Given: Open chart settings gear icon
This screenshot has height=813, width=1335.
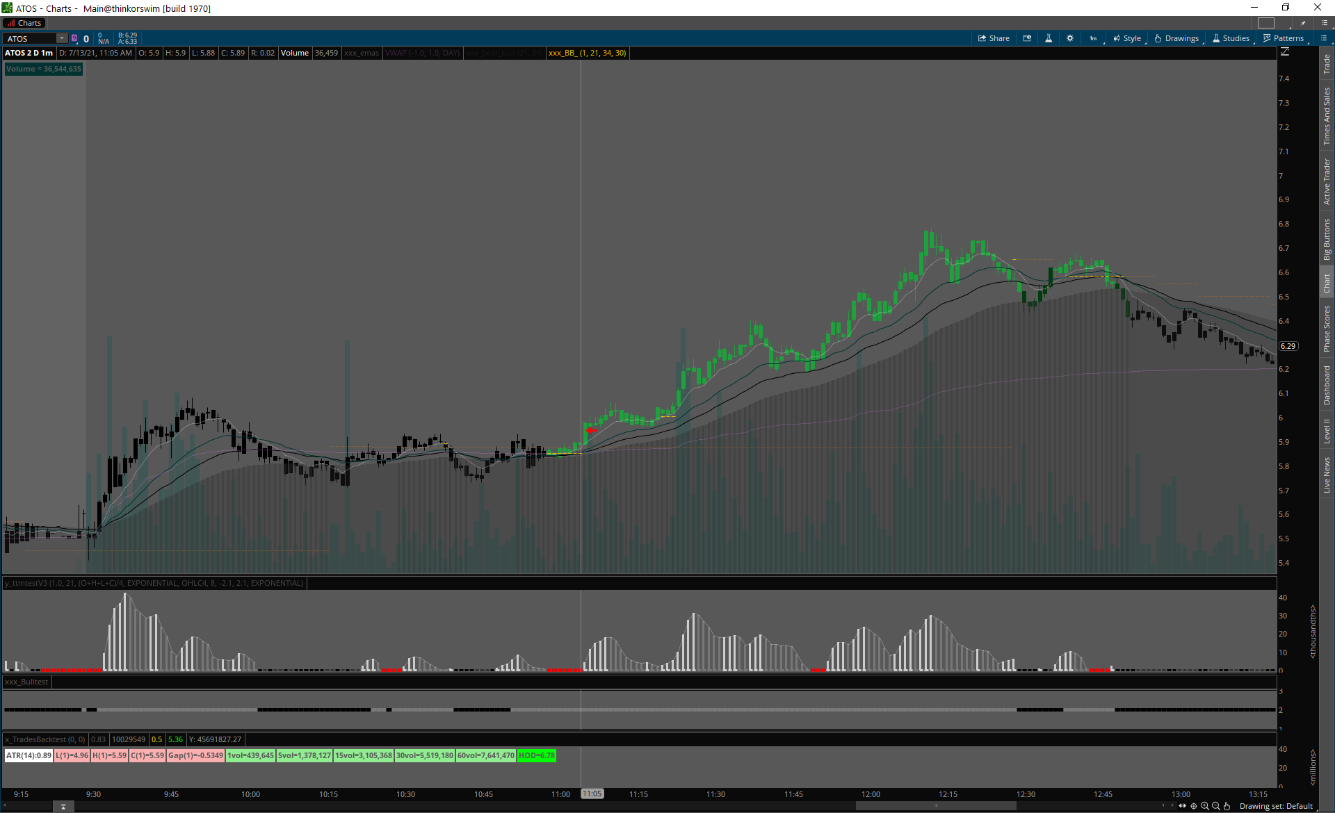Looking at the screenshot, I should tap(1070, 38).
